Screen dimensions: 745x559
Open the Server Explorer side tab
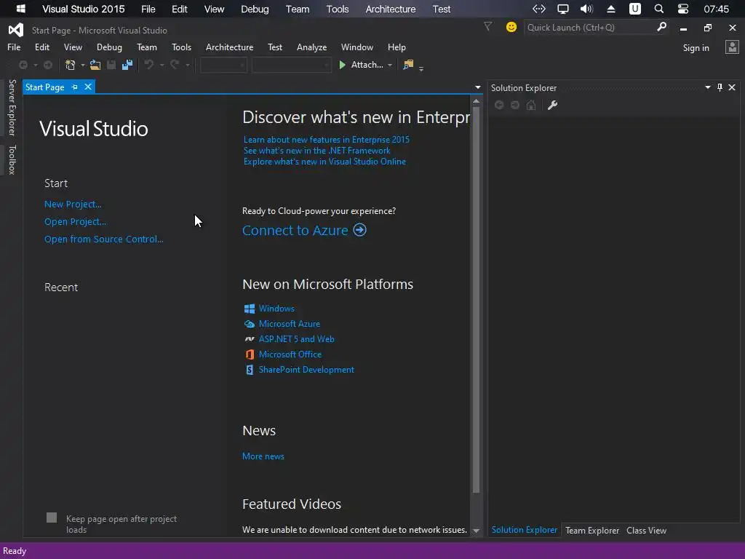pyautogui.click(x=12, y=108)
